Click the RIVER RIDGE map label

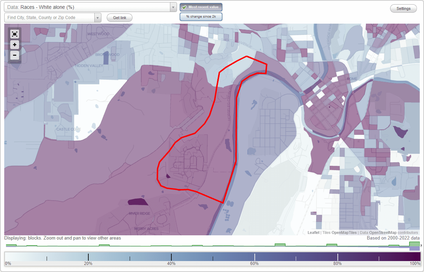click(139, 213)
